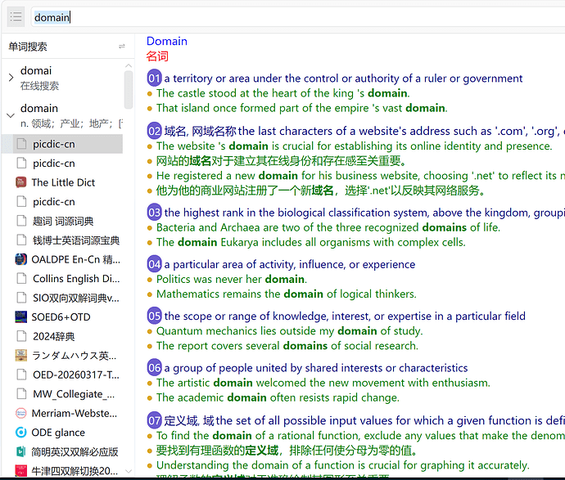Expand the domai online search entry
Image resolution: width=565 pixels, height=480 pixels.
coord(11,78)
